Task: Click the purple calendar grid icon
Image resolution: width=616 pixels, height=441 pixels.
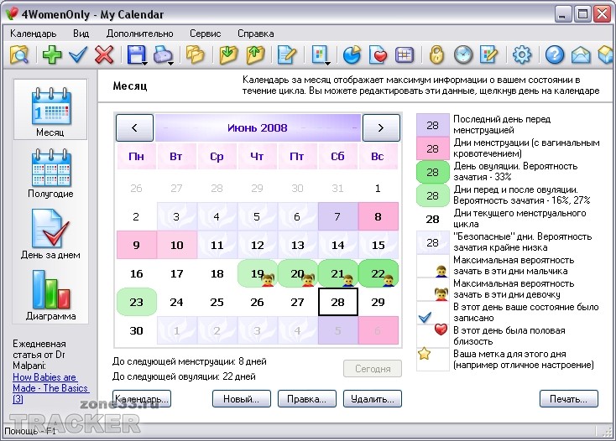Action: coord(405,54)
